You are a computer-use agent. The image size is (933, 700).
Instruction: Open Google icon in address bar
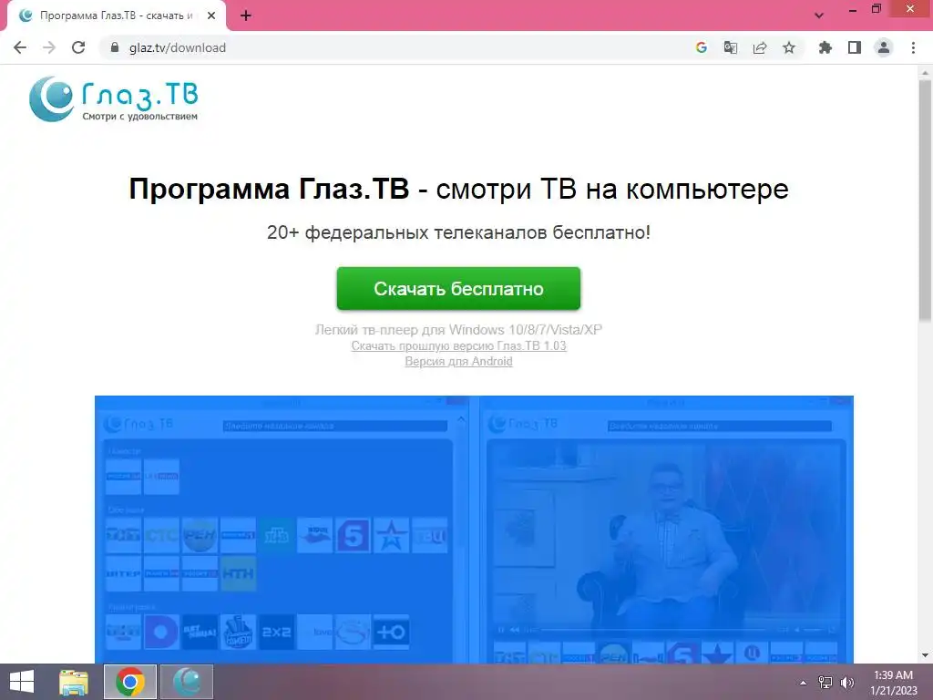coord(701,47)
